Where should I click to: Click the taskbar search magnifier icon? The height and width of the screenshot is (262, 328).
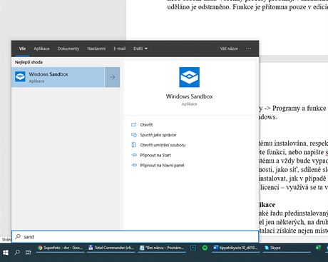click(17, 253)
